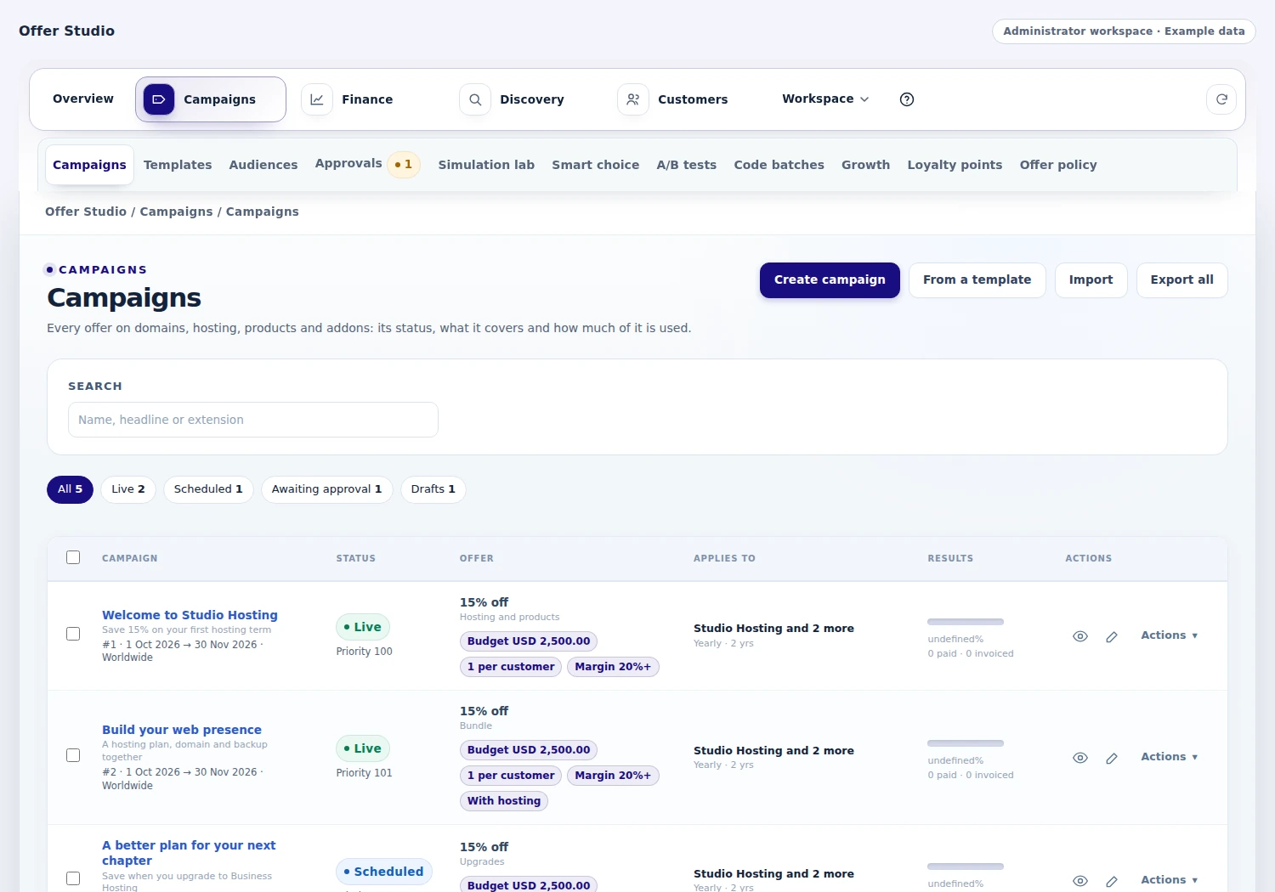Open the Loyalty points sub-tab
1275x892 pixels.
tap(955, 165)
